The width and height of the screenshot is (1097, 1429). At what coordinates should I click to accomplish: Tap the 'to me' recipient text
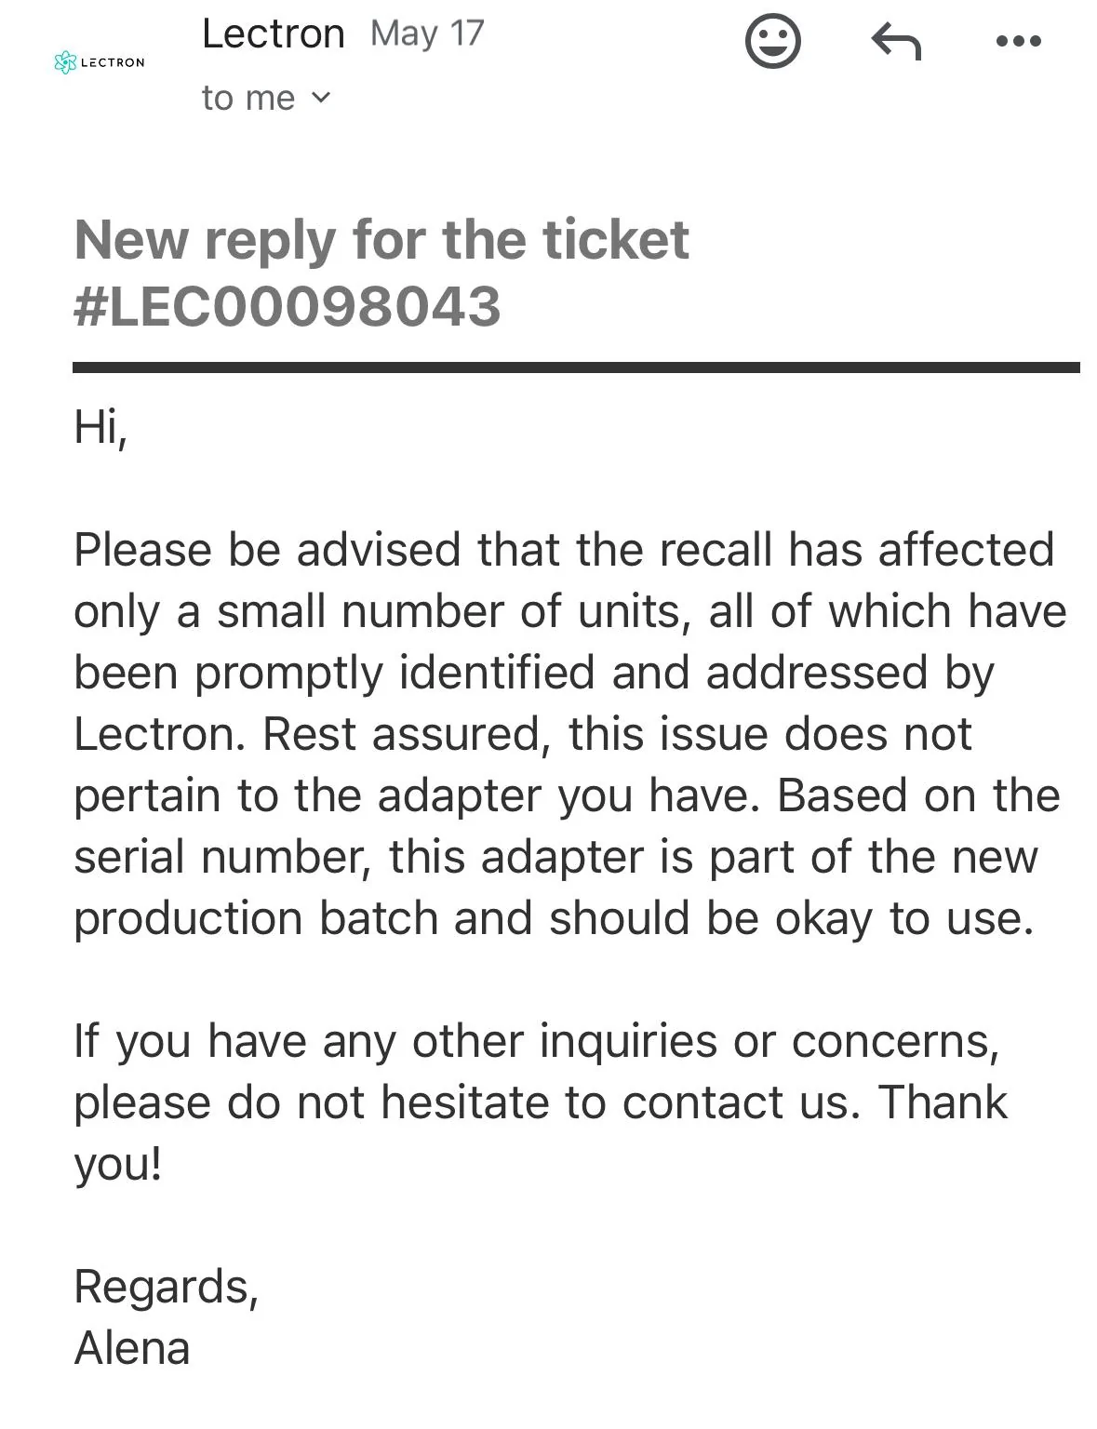247,98
